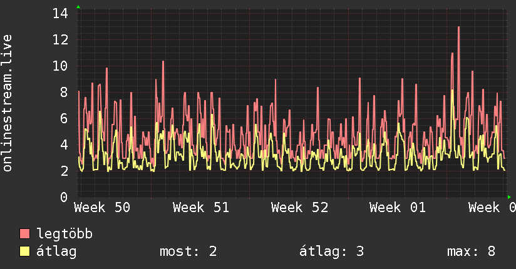Click the Week 50 axis label

click(102, 208)
